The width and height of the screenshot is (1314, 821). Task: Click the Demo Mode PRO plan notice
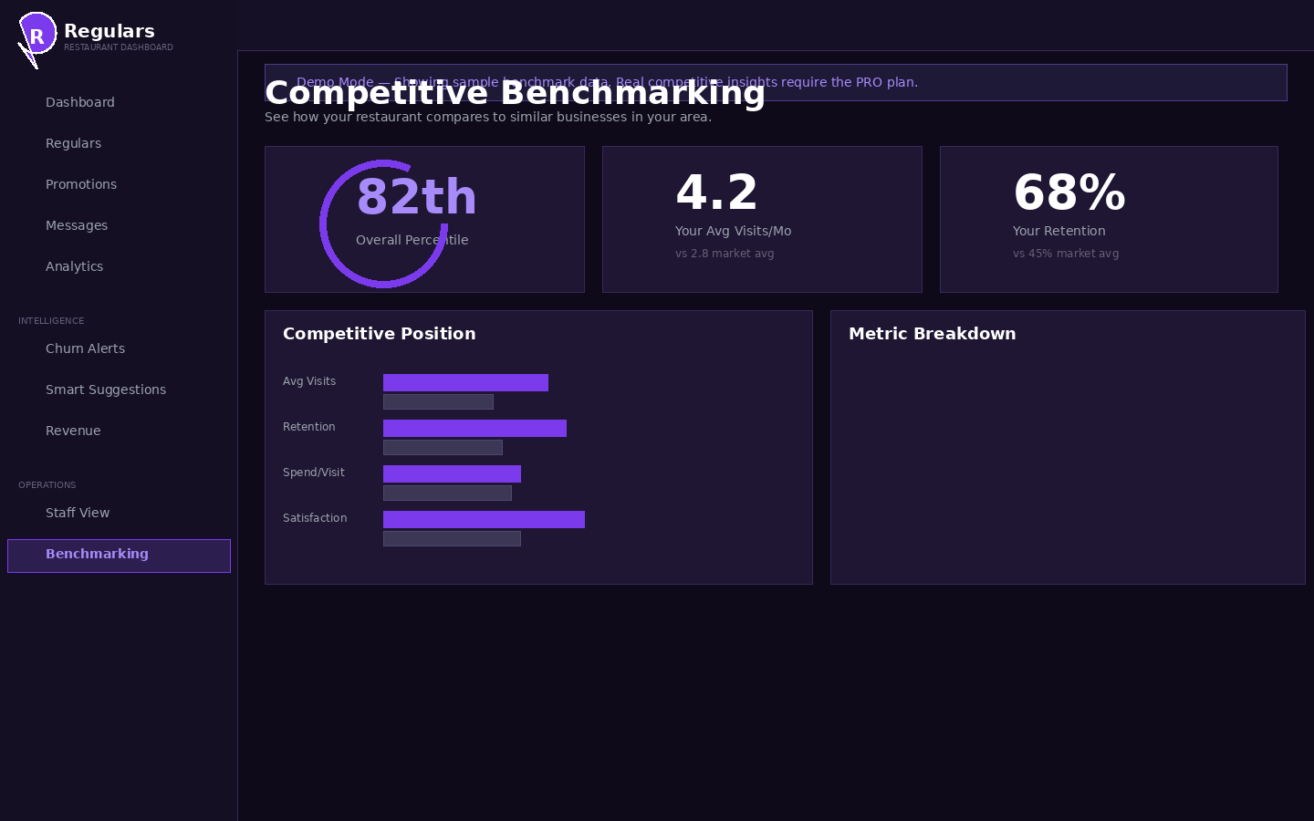point(776,82)
